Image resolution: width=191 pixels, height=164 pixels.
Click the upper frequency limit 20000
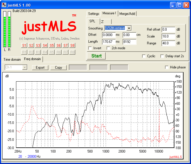coord(32,157)
